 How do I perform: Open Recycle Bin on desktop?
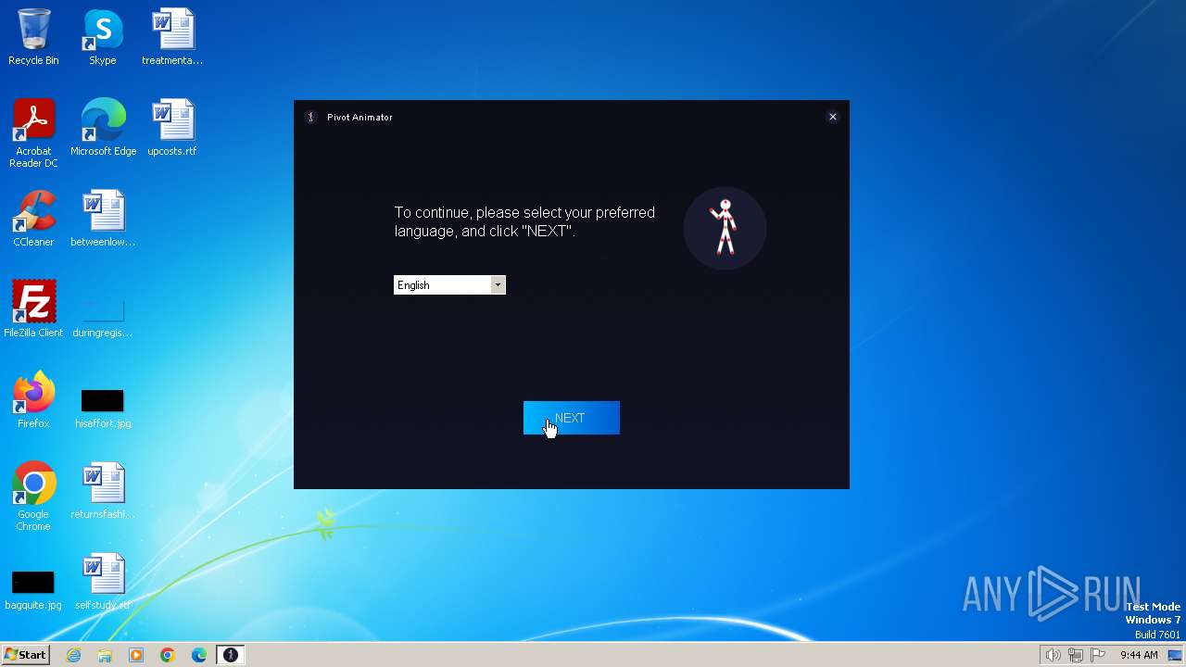point(33,38)
